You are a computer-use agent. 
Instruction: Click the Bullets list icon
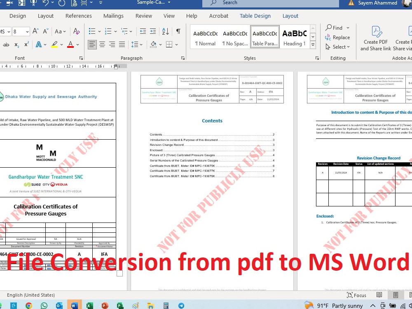pos(92,31)
